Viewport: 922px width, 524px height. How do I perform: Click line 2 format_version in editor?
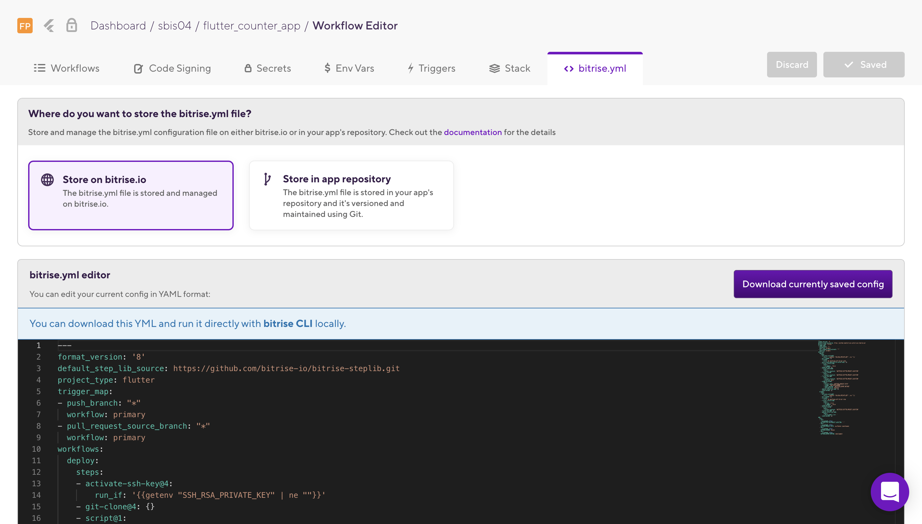click(101, 357)
